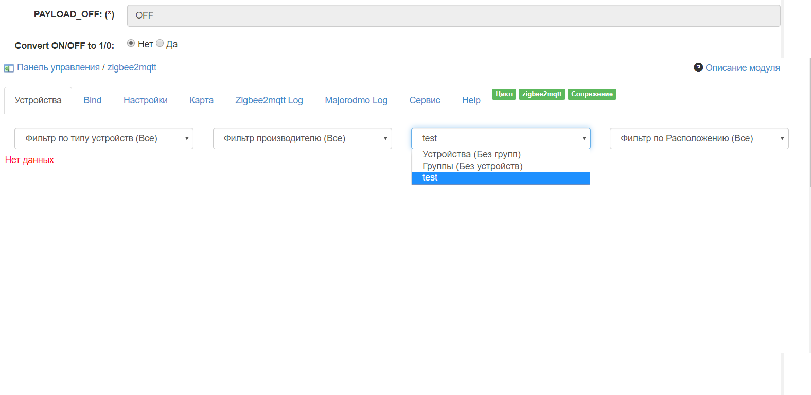Click the Описание модуля link
The image size is (811, 395).
click(x=743, y=68)
